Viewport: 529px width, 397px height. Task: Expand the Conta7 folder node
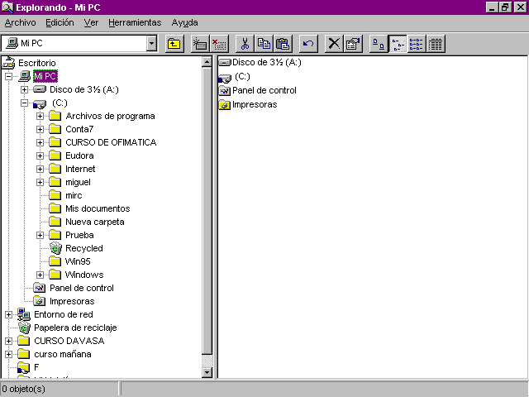(41, 129)
